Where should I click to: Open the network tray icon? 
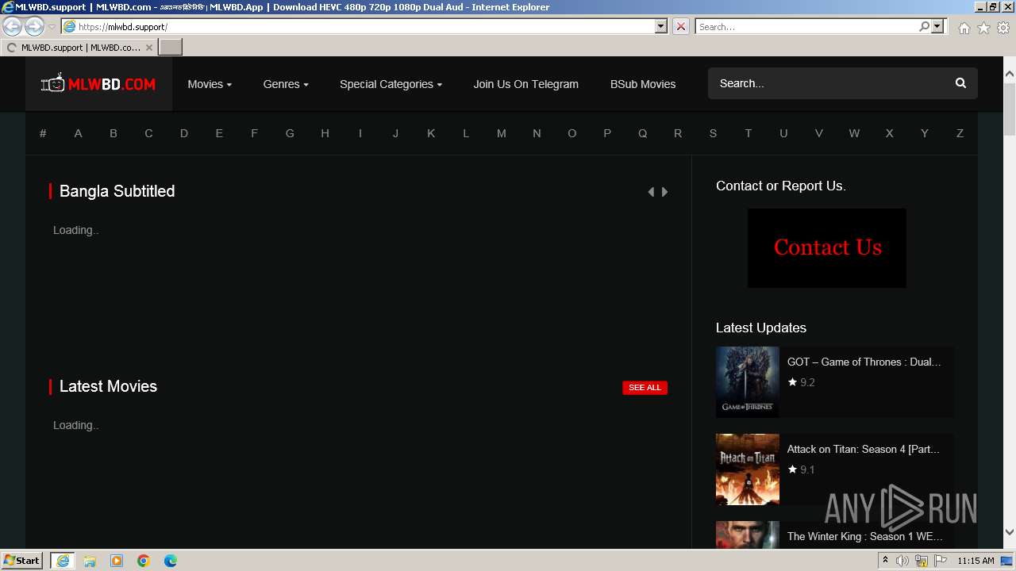(x=922, y=561)
